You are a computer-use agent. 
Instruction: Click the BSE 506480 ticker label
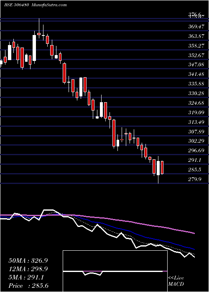[x=16, y=5]
